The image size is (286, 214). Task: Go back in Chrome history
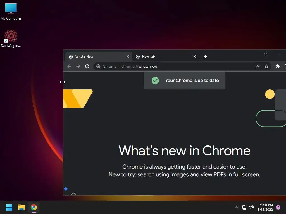69,66
